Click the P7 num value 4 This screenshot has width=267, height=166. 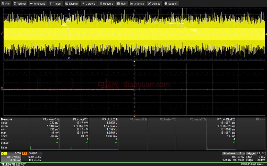coord(234,139)
